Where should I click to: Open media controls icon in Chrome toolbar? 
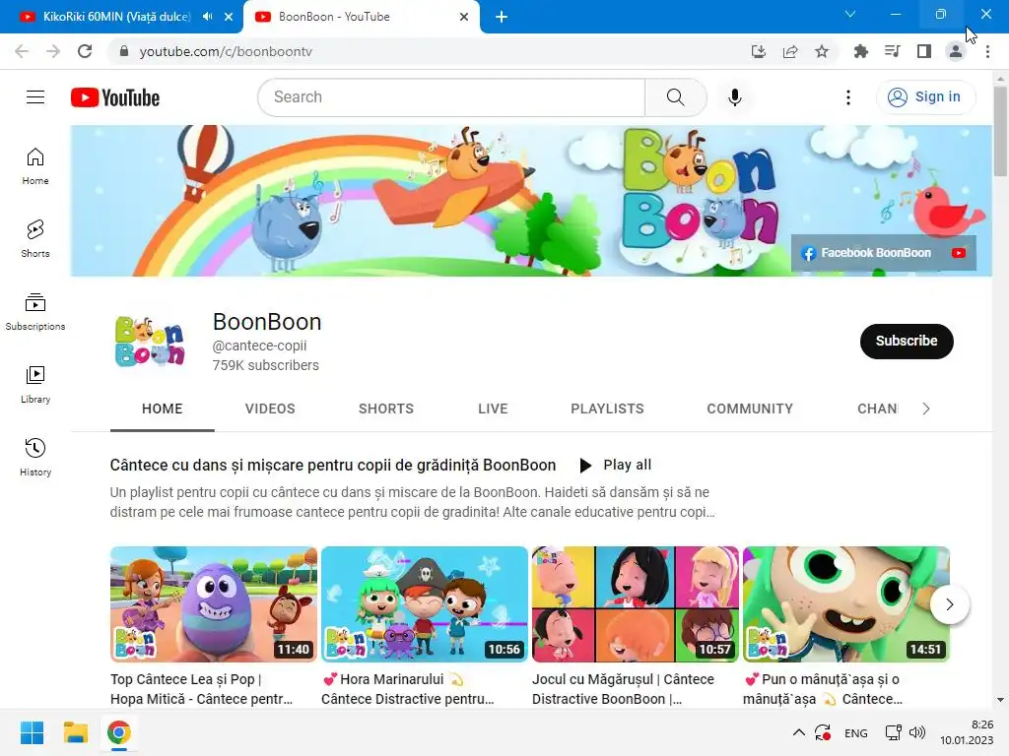click(x=893, y=51)
